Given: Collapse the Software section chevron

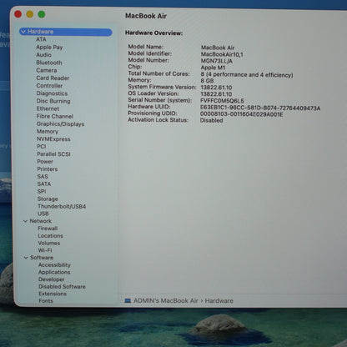Looking at the screenshot, I should (26, 258).
